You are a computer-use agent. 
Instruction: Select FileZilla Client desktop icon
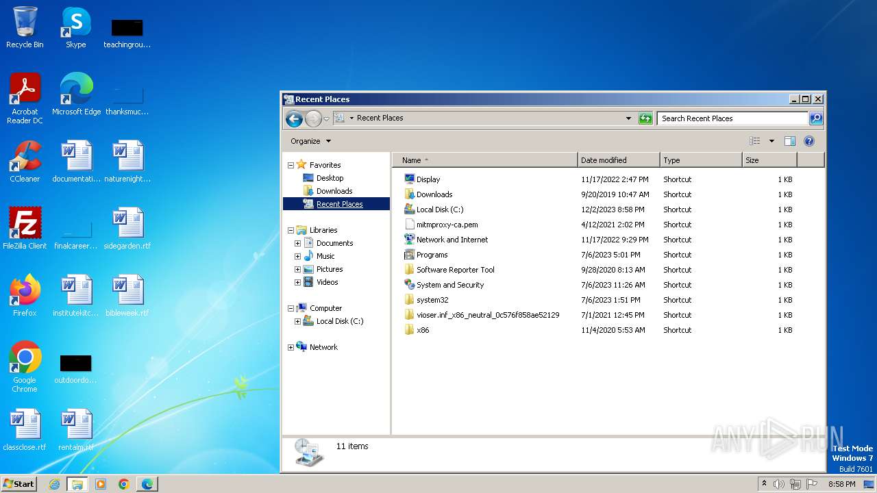pos(25,229)
